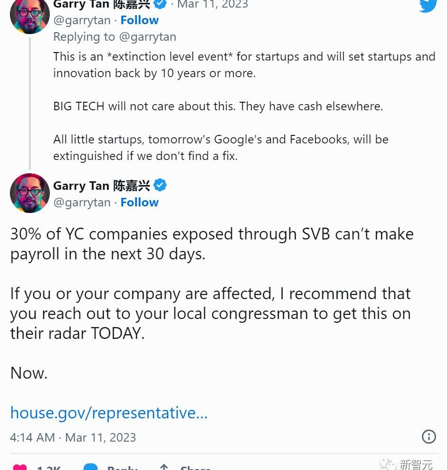Click the @garrytan handle in main tweet

[82, 203]
